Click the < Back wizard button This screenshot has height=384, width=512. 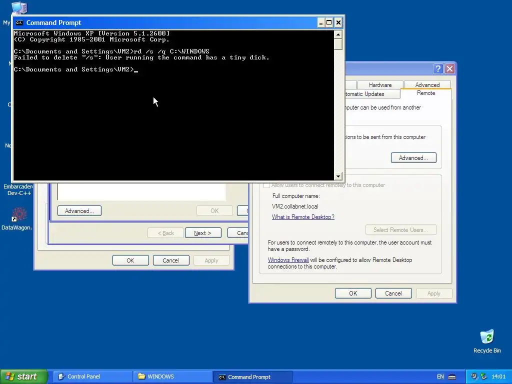(x=165, y=233)
